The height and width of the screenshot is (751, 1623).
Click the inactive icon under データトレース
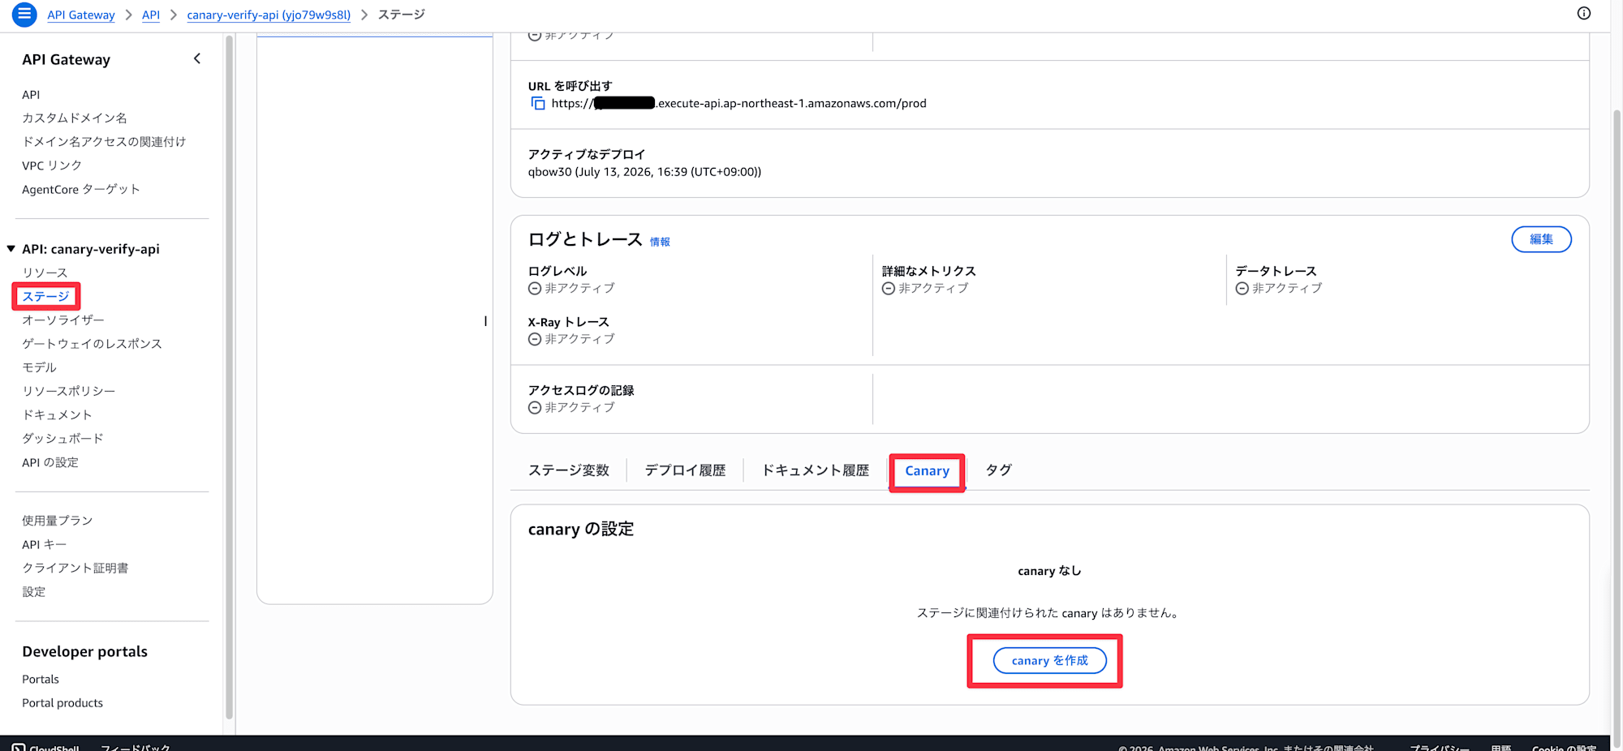[1242, 289]
